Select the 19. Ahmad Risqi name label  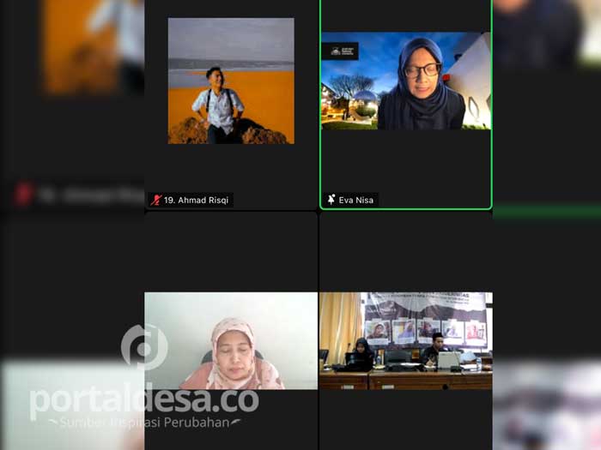(197, 200)
